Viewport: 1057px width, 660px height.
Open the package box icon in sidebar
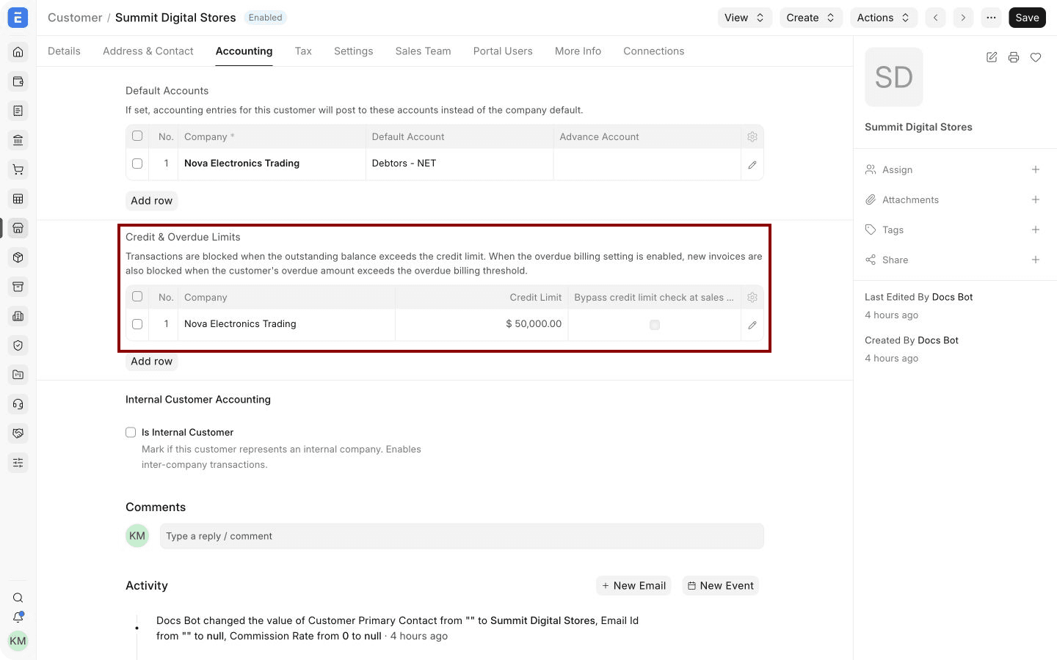18,257
